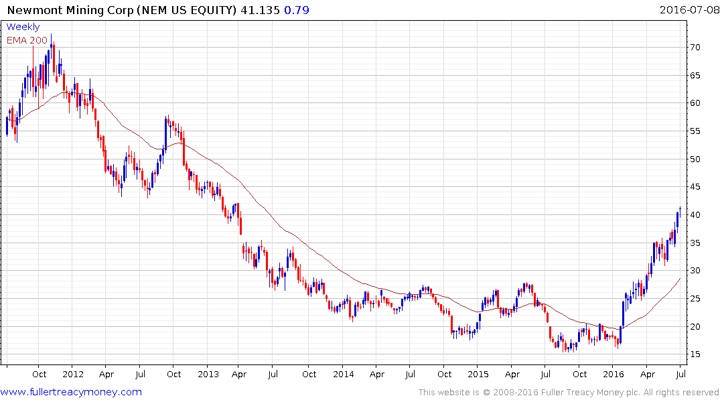Click the 2012 year label on time axis

73,374
